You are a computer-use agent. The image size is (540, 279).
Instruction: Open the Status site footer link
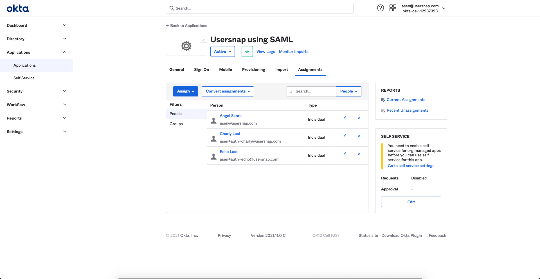click(368, 236)
